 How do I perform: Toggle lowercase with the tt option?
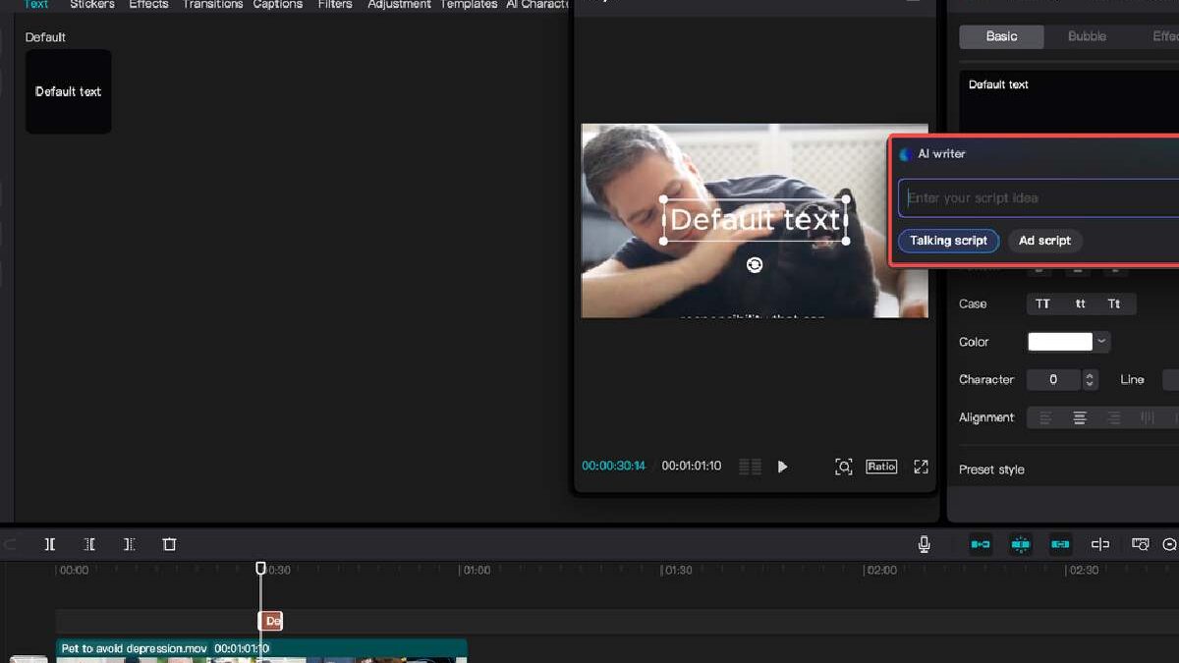1078,304
